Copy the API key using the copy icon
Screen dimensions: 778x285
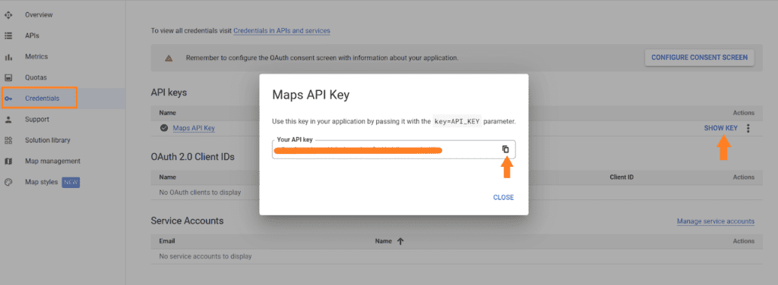click(505, 149)
